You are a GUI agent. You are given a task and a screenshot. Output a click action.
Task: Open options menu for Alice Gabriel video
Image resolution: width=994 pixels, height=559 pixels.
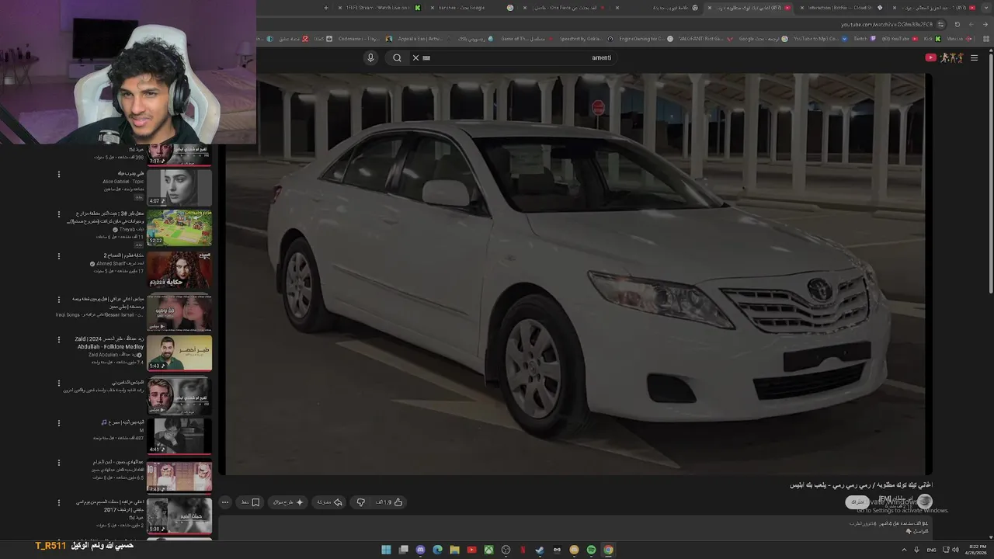tap(59, 175)
